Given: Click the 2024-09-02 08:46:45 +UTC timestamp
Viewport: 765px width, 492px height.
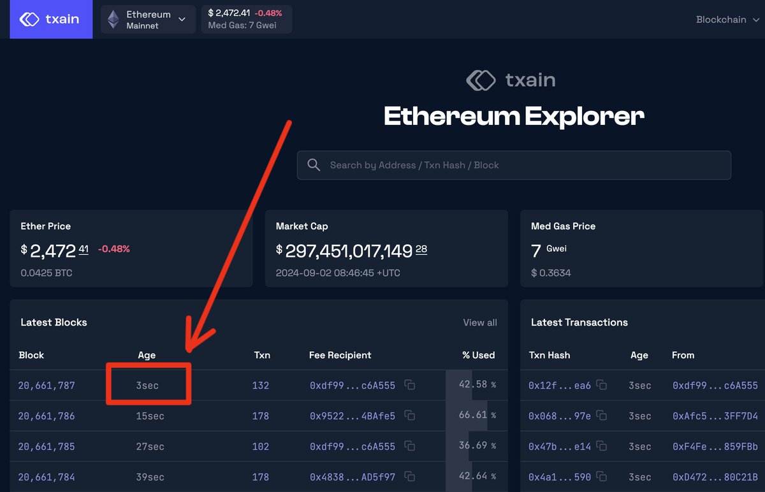Looking at the screenshot, I should pyautogui.click(x=339, y=273).
